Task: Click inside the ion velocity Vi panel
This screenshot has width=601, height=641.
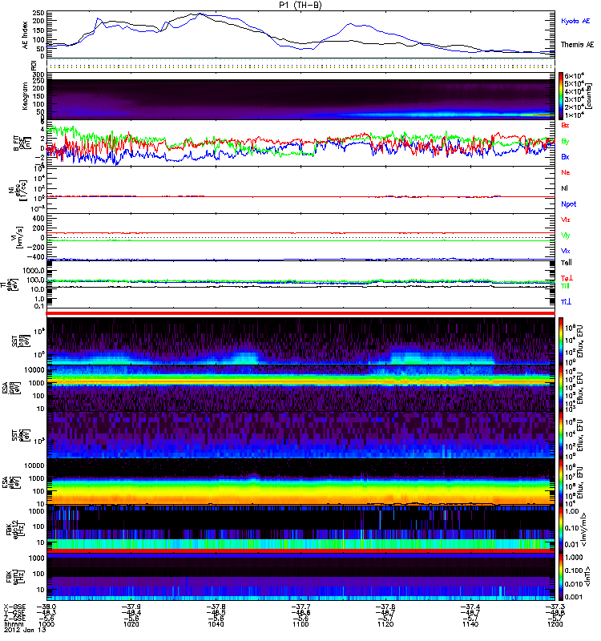Action: point(300,237)
